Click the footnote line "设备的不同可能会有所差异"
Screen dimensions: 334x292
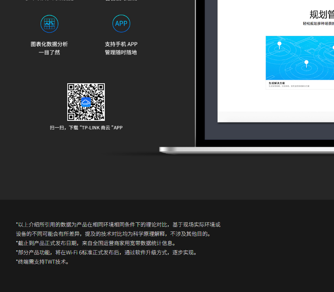[x=114, y=234]
